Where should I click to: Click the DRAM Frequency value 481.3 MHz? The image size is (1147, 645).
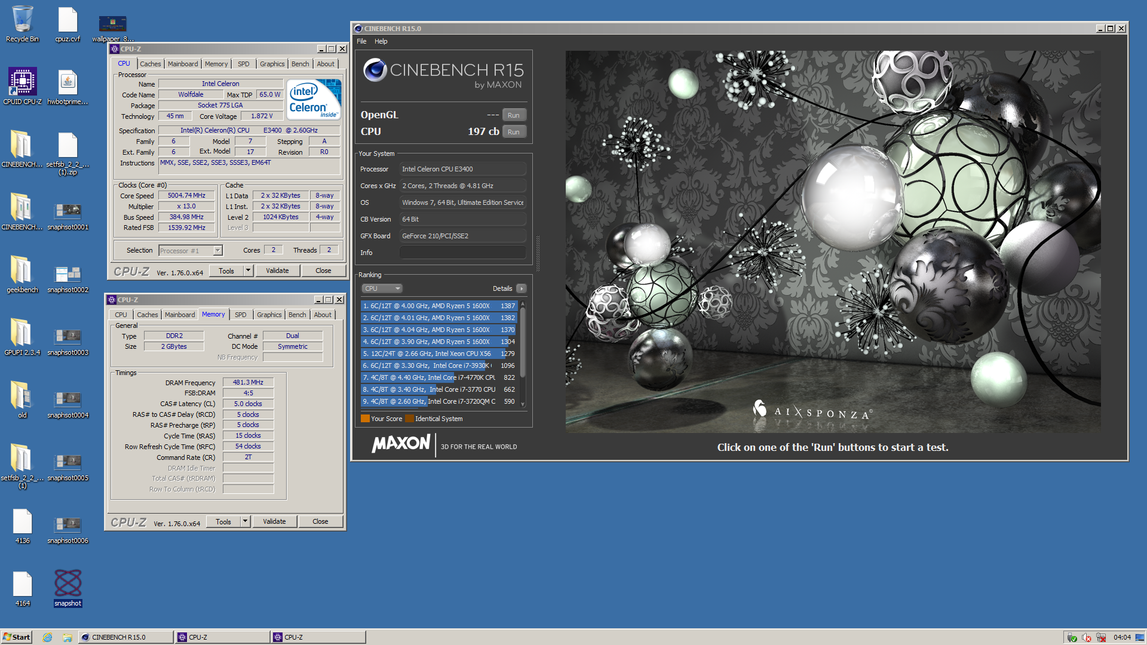248,382
